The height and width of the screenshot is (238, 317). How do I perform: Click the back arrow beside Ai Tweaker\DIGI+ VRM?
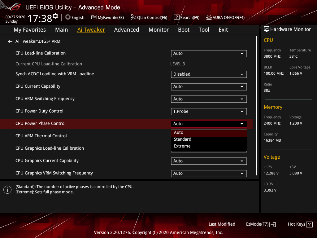click(x=10, y=41)
